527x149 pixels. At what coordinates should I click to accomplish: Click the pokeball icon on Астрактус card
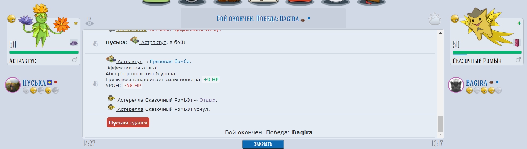[x=12, y=18]
